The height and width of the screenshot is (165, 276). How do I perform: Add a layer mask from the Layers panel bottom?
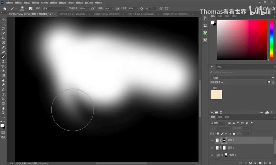(x=250, y=163)
